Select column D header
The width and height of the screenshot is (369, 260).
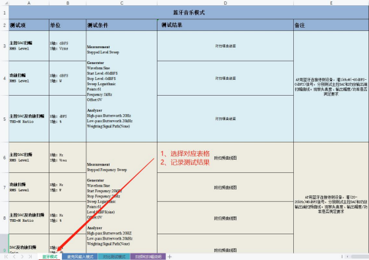(x=225, y=3)
